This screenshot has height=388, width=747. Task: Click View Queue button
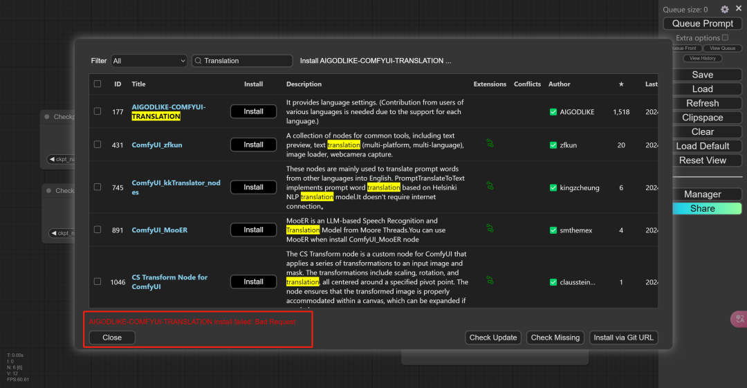pyautogui.click(x=722, y=48)
